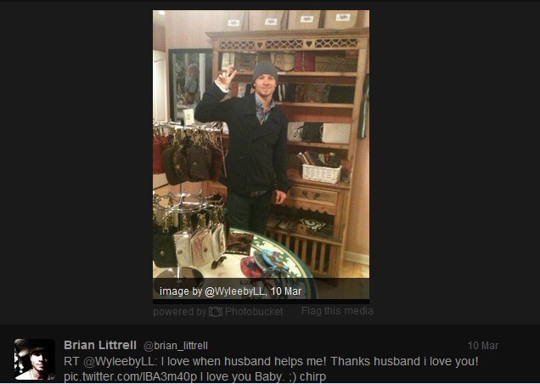
Task: Flag this media as inappropriate
Action: 337,311
